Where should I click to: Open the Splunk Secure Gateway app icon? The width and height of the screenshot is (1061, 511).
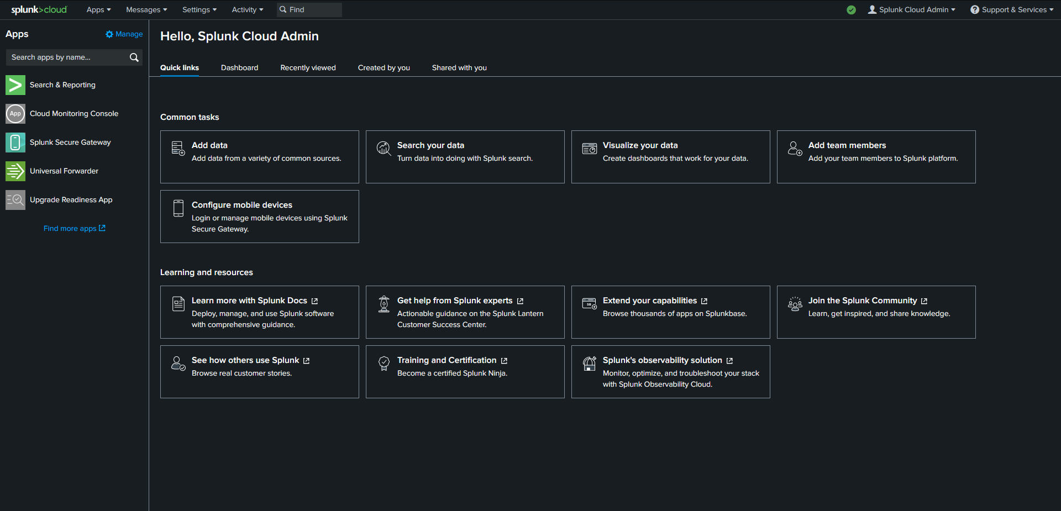click(15, 143)
